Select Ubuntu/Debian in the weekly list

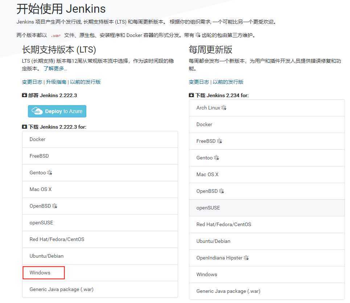267,241
